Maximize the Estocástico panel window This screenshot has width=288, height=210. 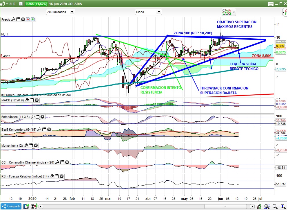pyautogui.click(x=37, y=117)
